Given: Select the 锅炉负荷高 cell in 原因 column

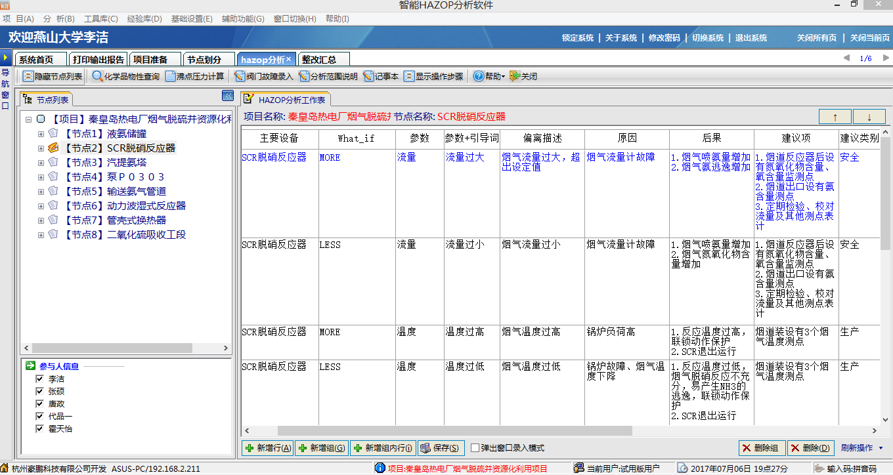Looking at the screenshot, I should [627, 342].
